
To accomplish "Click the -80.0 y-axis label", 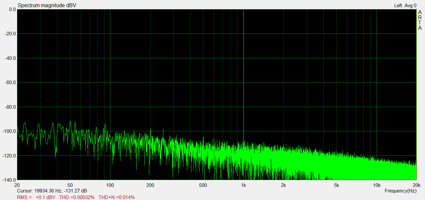I will pyautogui.click(x=11, y=107).
